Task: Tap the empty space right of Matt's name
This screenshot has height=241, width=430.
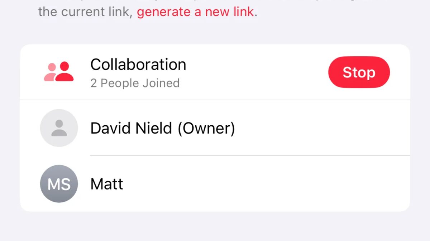Action: (267, 184)
